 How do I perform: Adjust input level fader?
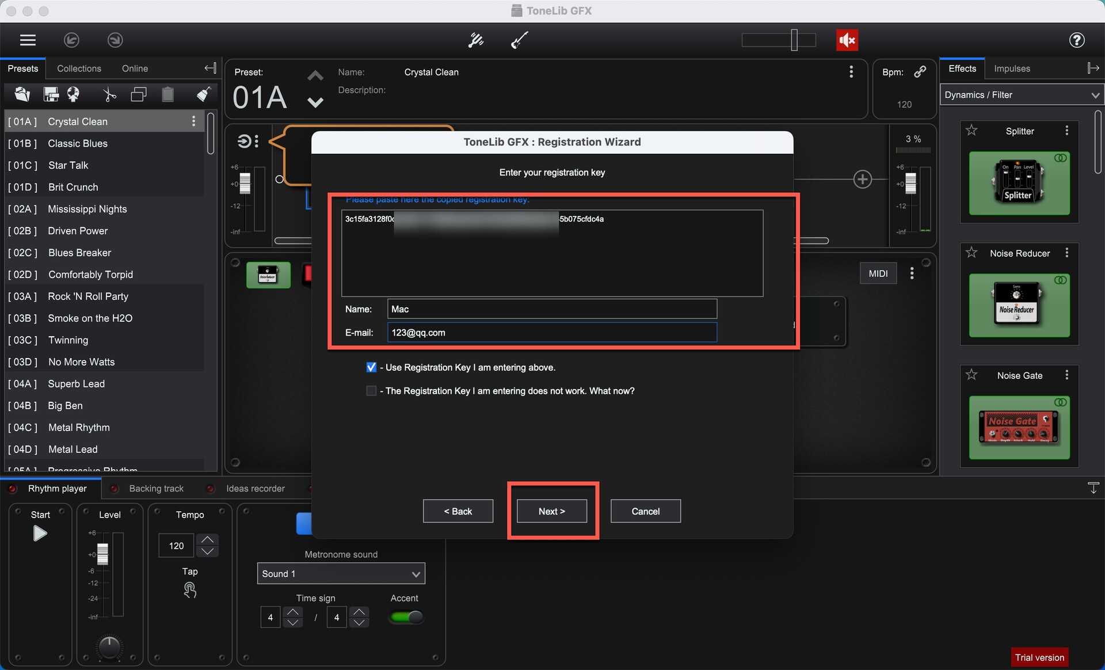click(x=245, y=183)
